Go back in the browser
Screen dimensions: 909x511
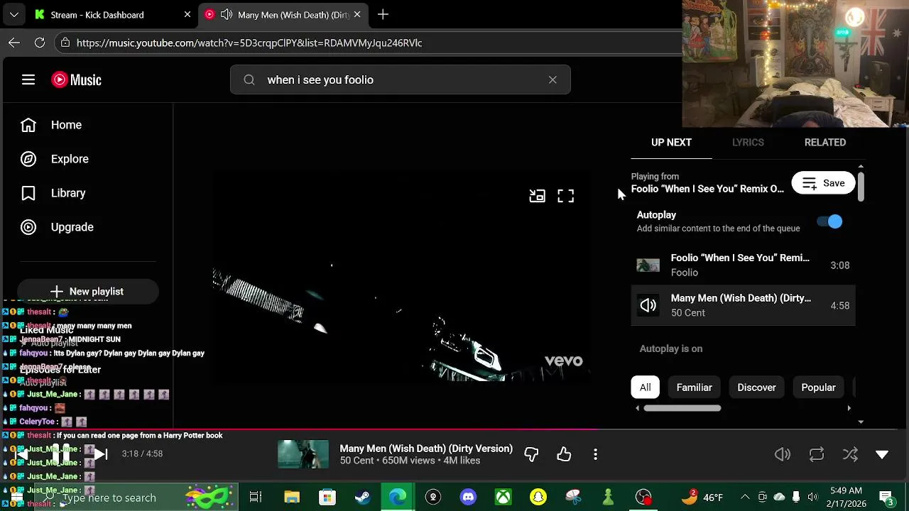[x=14, y=43]
